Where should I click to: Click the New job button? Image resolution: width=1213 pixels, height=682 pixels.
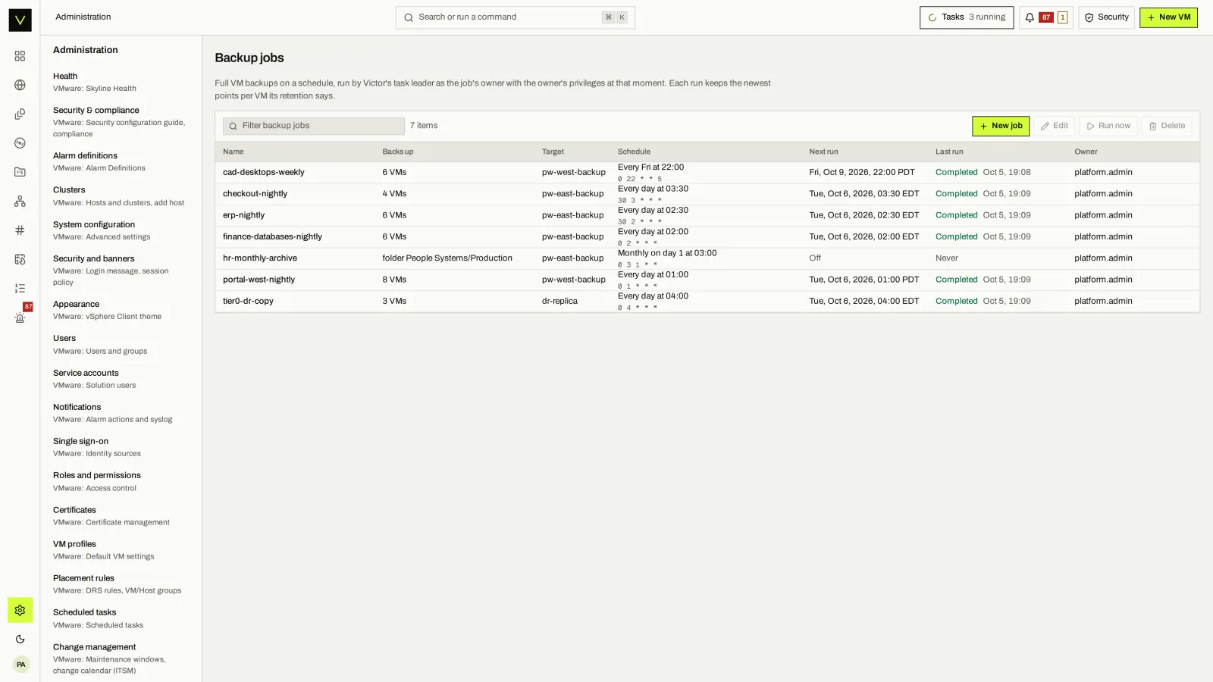1001,126
